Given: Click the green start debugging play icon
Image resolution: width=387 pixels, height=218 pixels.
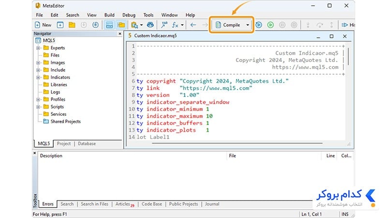Looking at the screenshot, I should point(270,25).
